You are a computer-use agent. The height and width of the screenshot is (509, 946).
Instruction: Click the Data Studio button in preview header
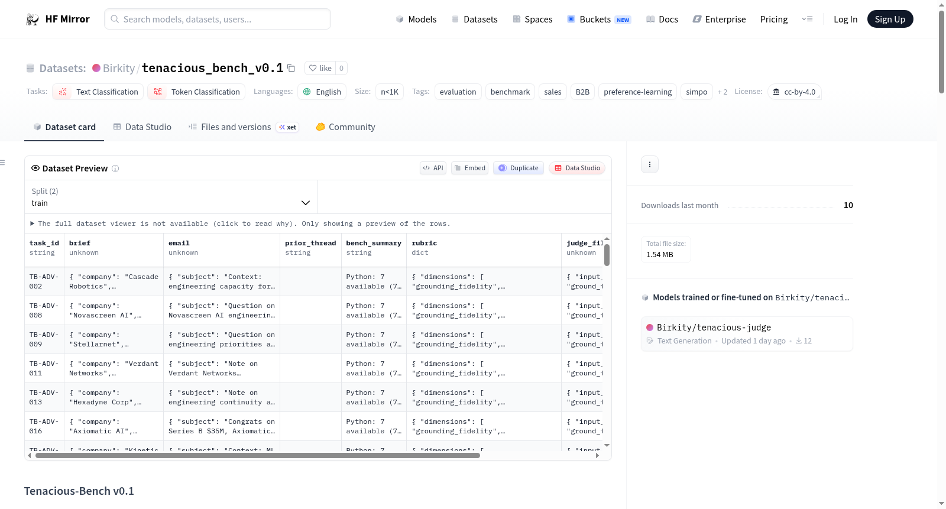tap(577, 168)
